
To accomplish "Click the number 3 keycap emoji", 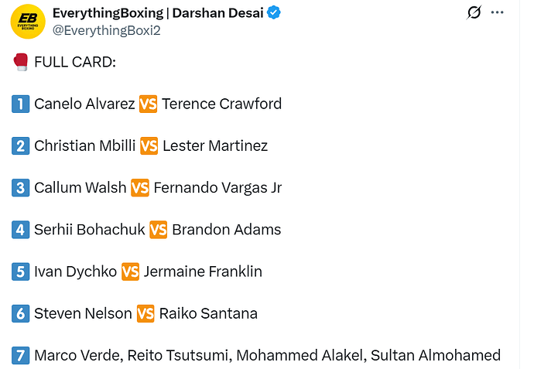I will pyautogui.click(x=21, y=187).
